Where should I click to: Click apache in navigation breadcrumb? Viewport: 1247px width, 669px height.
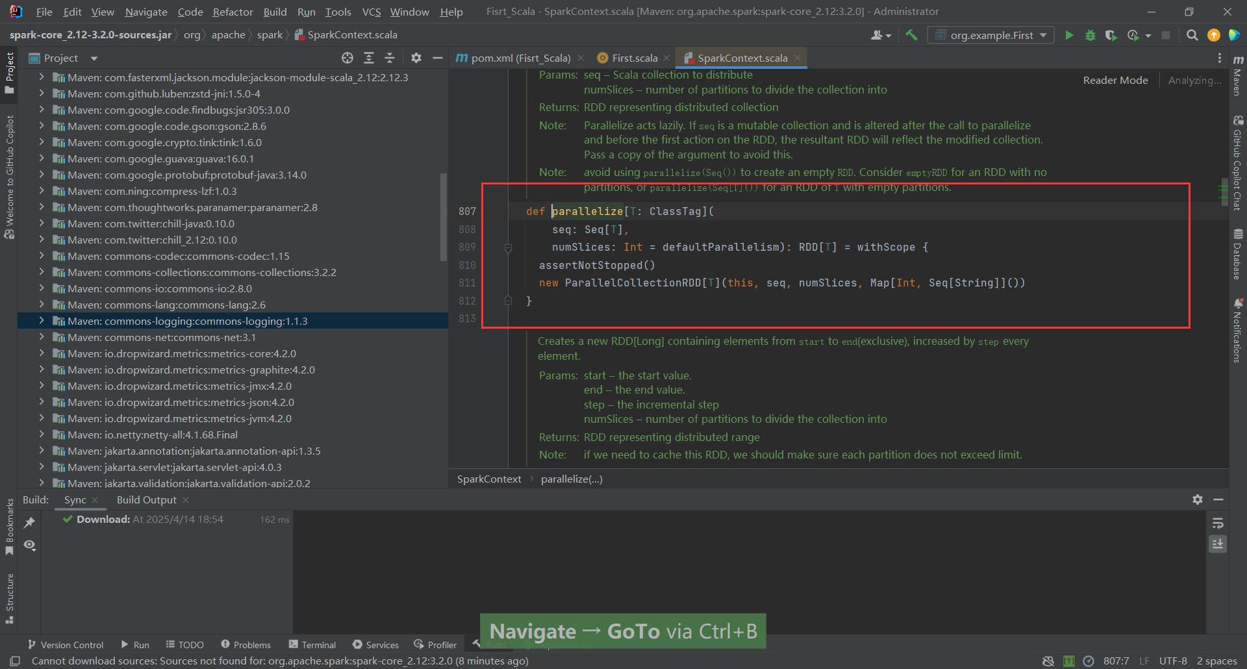228,34
